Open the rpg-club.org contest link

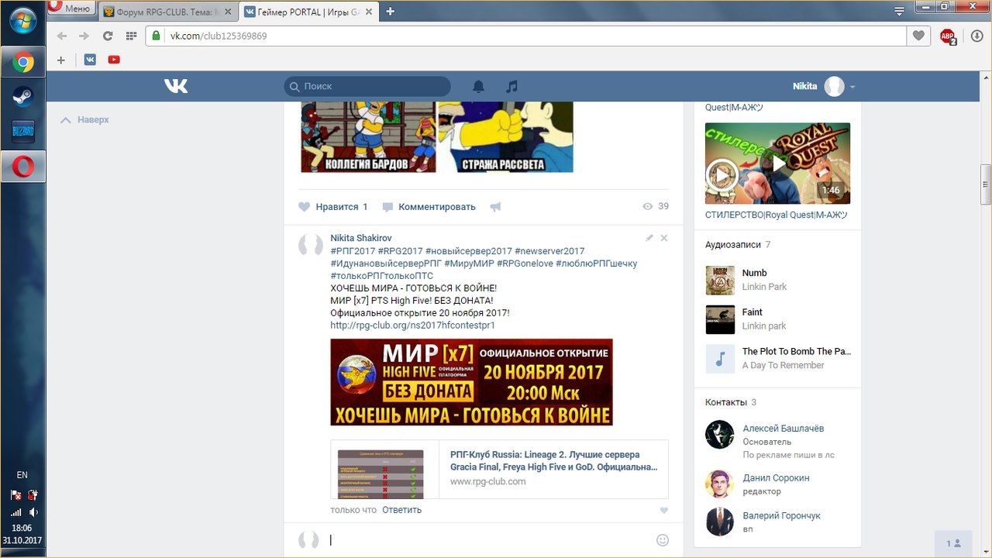412,325
